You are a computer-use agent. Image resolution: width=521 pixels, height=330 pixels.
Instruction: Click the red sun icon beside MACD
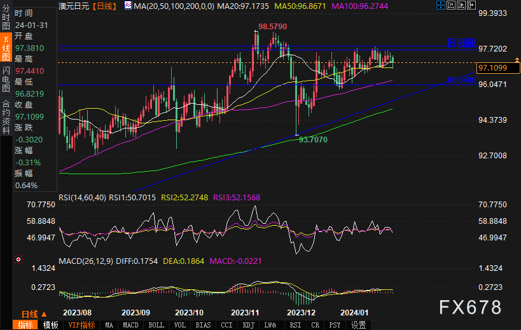17,261
